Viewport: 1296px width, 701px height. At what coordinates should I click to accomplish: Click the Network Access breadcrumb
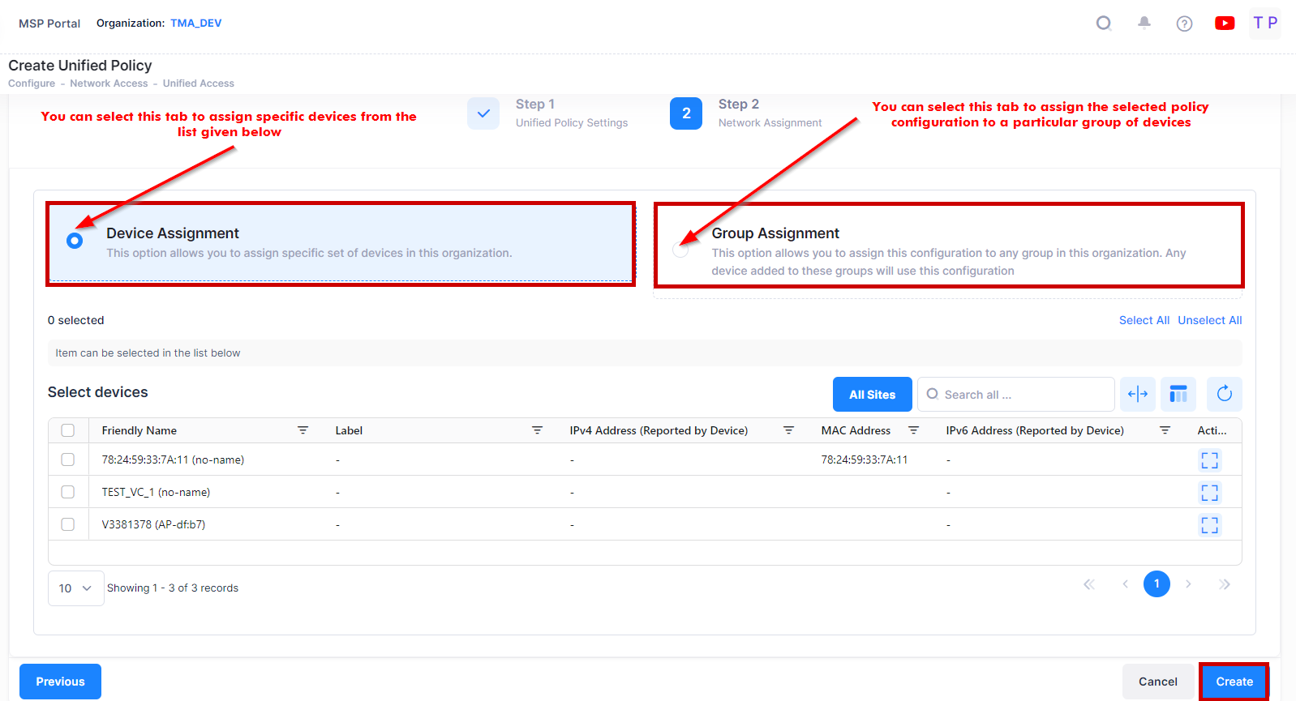tap(109, 83)
